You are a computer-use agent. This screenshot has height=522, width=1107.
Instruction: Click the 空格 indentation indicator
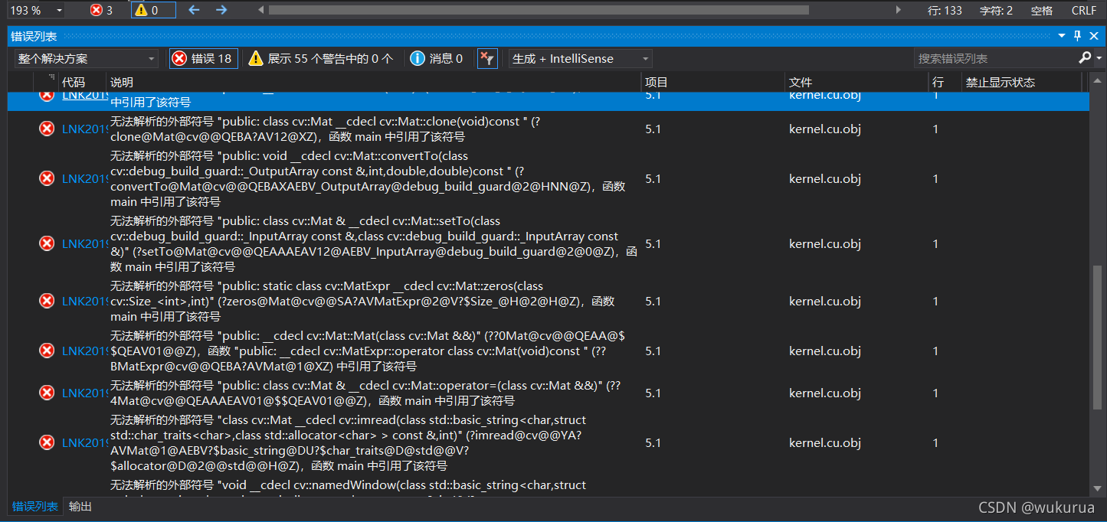tap(1042, 10)
